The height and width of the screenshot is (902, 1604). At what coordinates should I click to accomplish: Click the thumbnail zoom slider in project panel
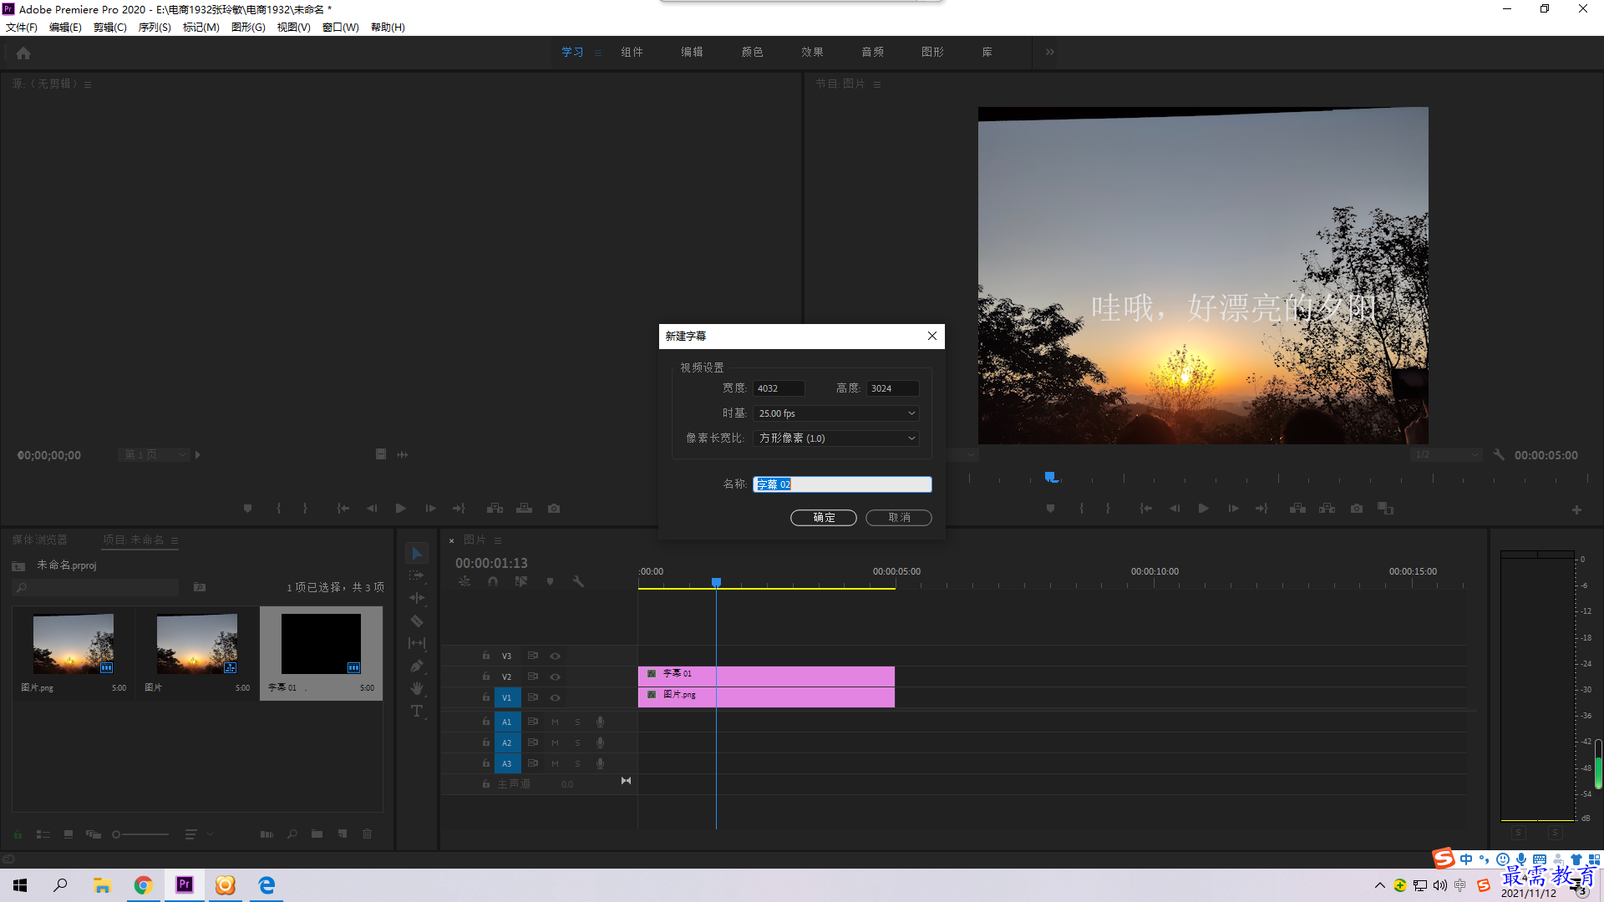(140, 834)
